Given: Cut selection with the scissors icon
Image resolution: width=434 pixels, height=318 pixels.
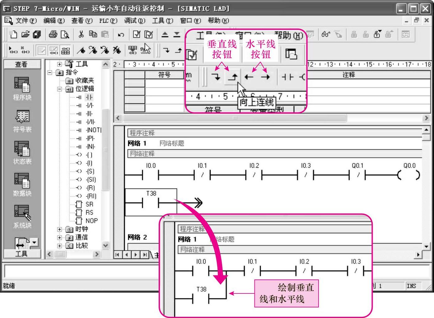Looking at the screenshot, I should click(81, 34).
